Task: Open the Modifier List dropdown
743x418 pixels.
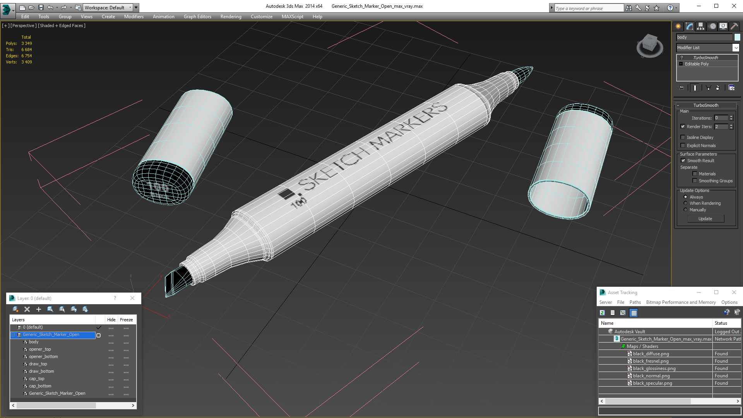Action: coord(736,48)
